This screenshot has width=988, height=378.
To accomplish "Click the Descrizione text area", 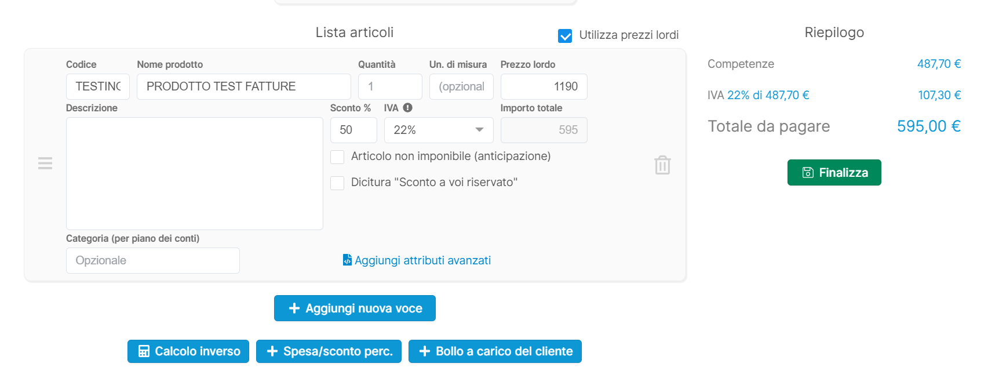I will point(195,173).
